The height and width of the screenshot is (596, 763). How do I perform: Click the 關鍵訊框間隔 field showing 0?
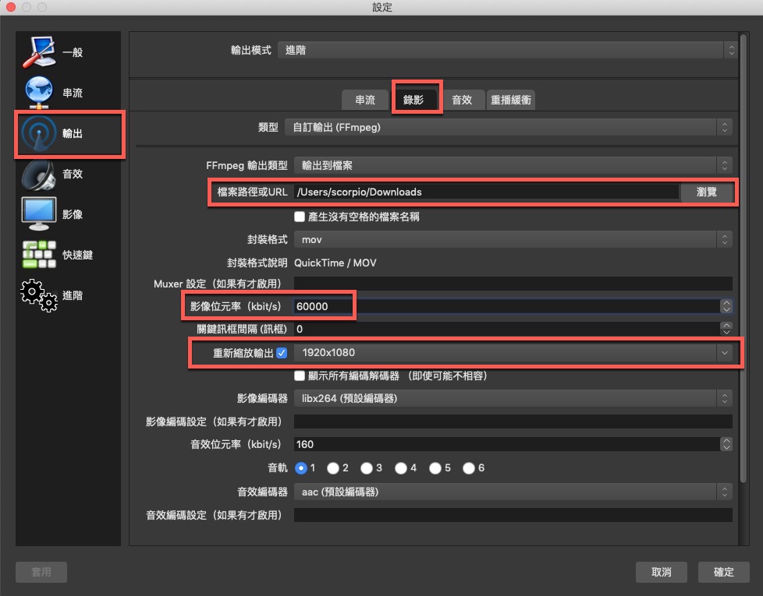point(506,329)
